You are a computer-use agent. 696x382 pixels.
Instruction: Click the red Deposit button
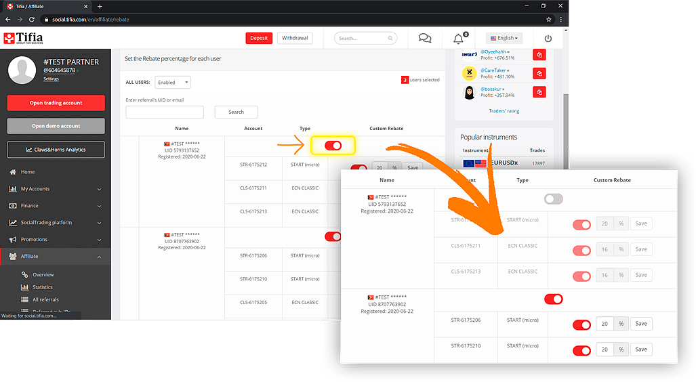tap(259, 38)
